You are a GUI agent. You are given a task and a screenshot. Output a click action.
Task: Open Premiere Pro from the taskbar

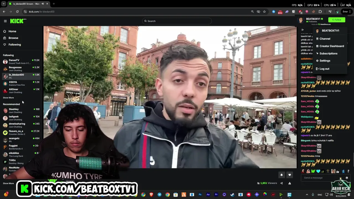tap(216, 195)
